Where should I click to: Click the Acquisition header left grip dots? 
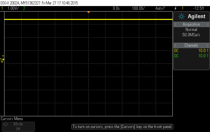pos(175,24)
